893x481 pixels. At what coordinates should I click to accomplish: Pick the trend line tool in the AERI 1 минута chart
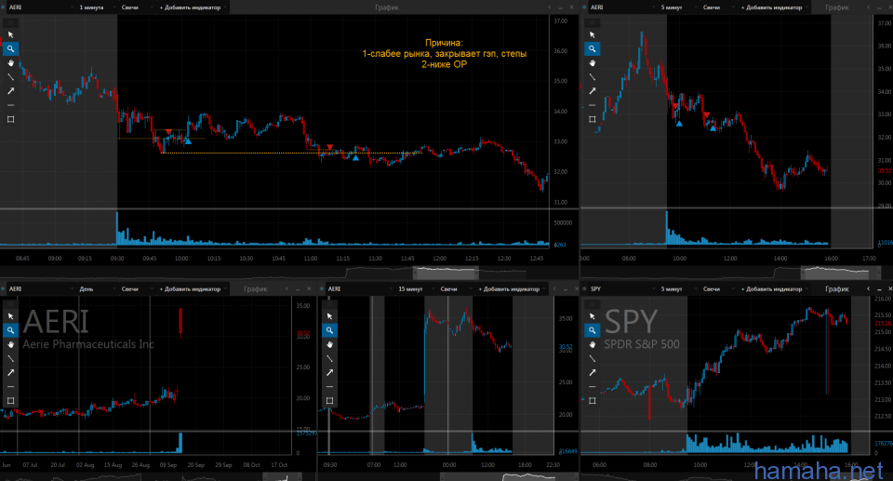pos(10,77)
